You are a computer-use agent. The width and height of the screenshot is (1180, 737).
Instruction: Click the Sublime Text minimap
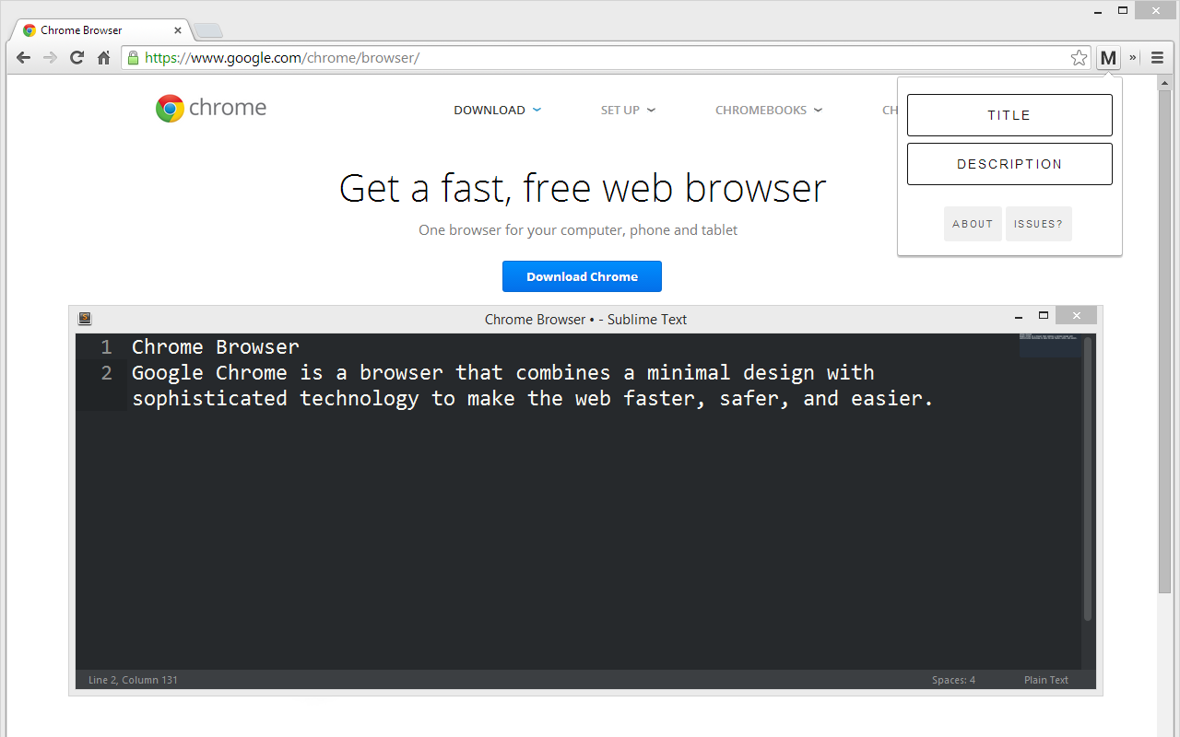point(1050,346)
